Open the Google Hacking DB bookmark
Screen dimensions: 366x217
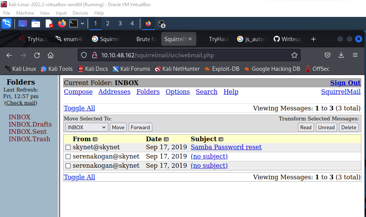click(x=272, y=69)
